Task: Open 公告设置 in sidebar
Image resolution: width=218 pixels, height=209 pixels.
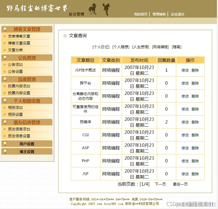Action: [x=15, y=71]
